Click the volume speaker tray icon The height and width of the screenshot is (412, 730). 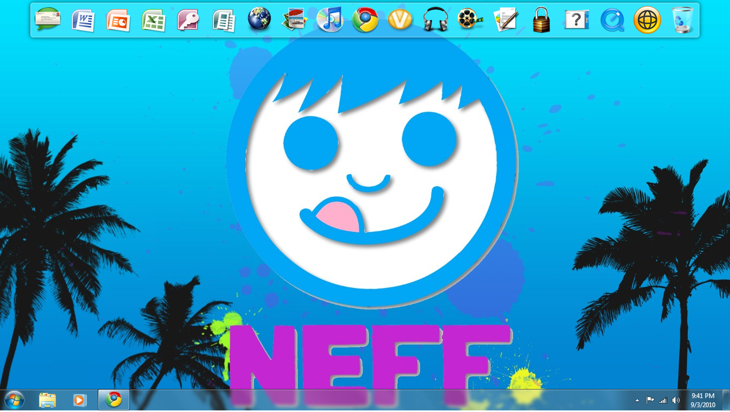[x=676, y=400]
